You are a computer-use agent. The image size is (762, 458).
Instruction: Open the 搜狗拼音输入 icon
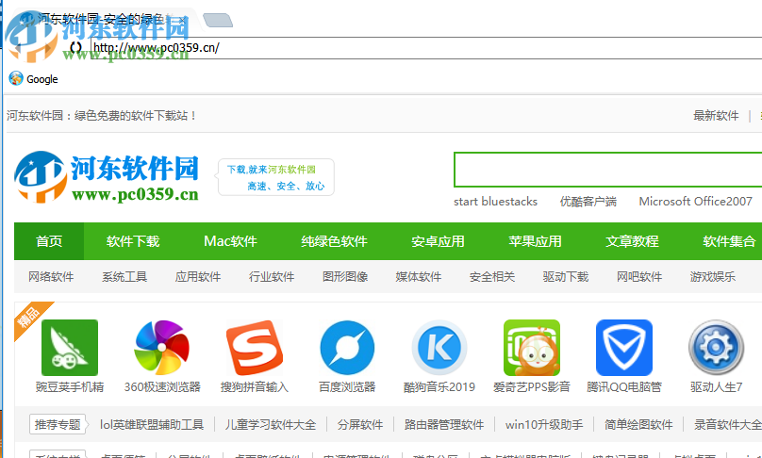(255, 347)
